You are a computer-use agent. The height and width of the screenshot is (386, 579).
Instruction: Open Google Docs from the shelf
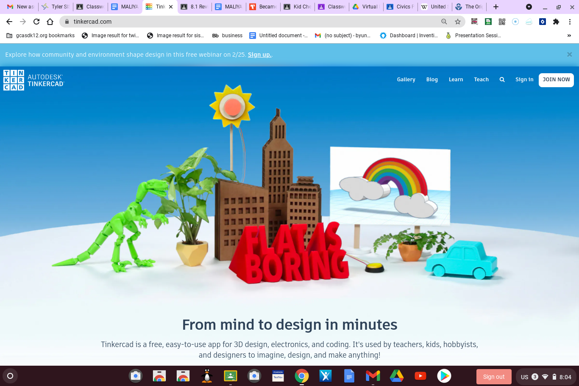point(349,376)
